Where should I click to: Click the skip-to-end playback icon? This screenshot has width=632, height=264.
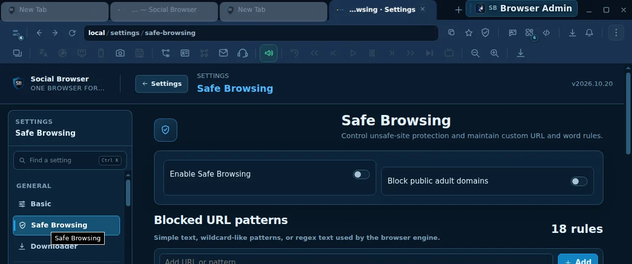pos(430,53)
